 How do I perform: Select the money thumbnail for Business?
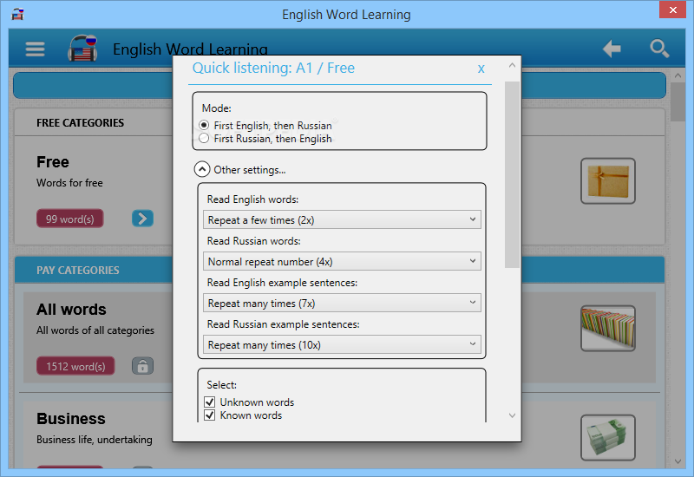[x=608, y=437]
